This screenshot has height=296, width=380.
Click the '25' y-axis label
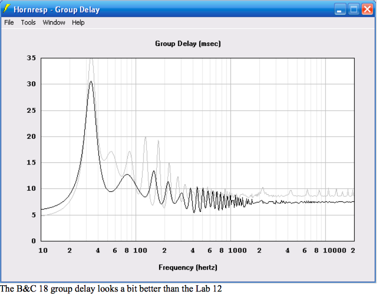coord(31,110)
